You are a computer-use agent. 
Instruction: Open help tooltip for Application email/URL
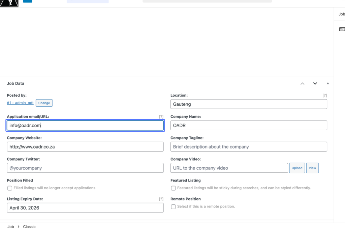click(161, 117)
